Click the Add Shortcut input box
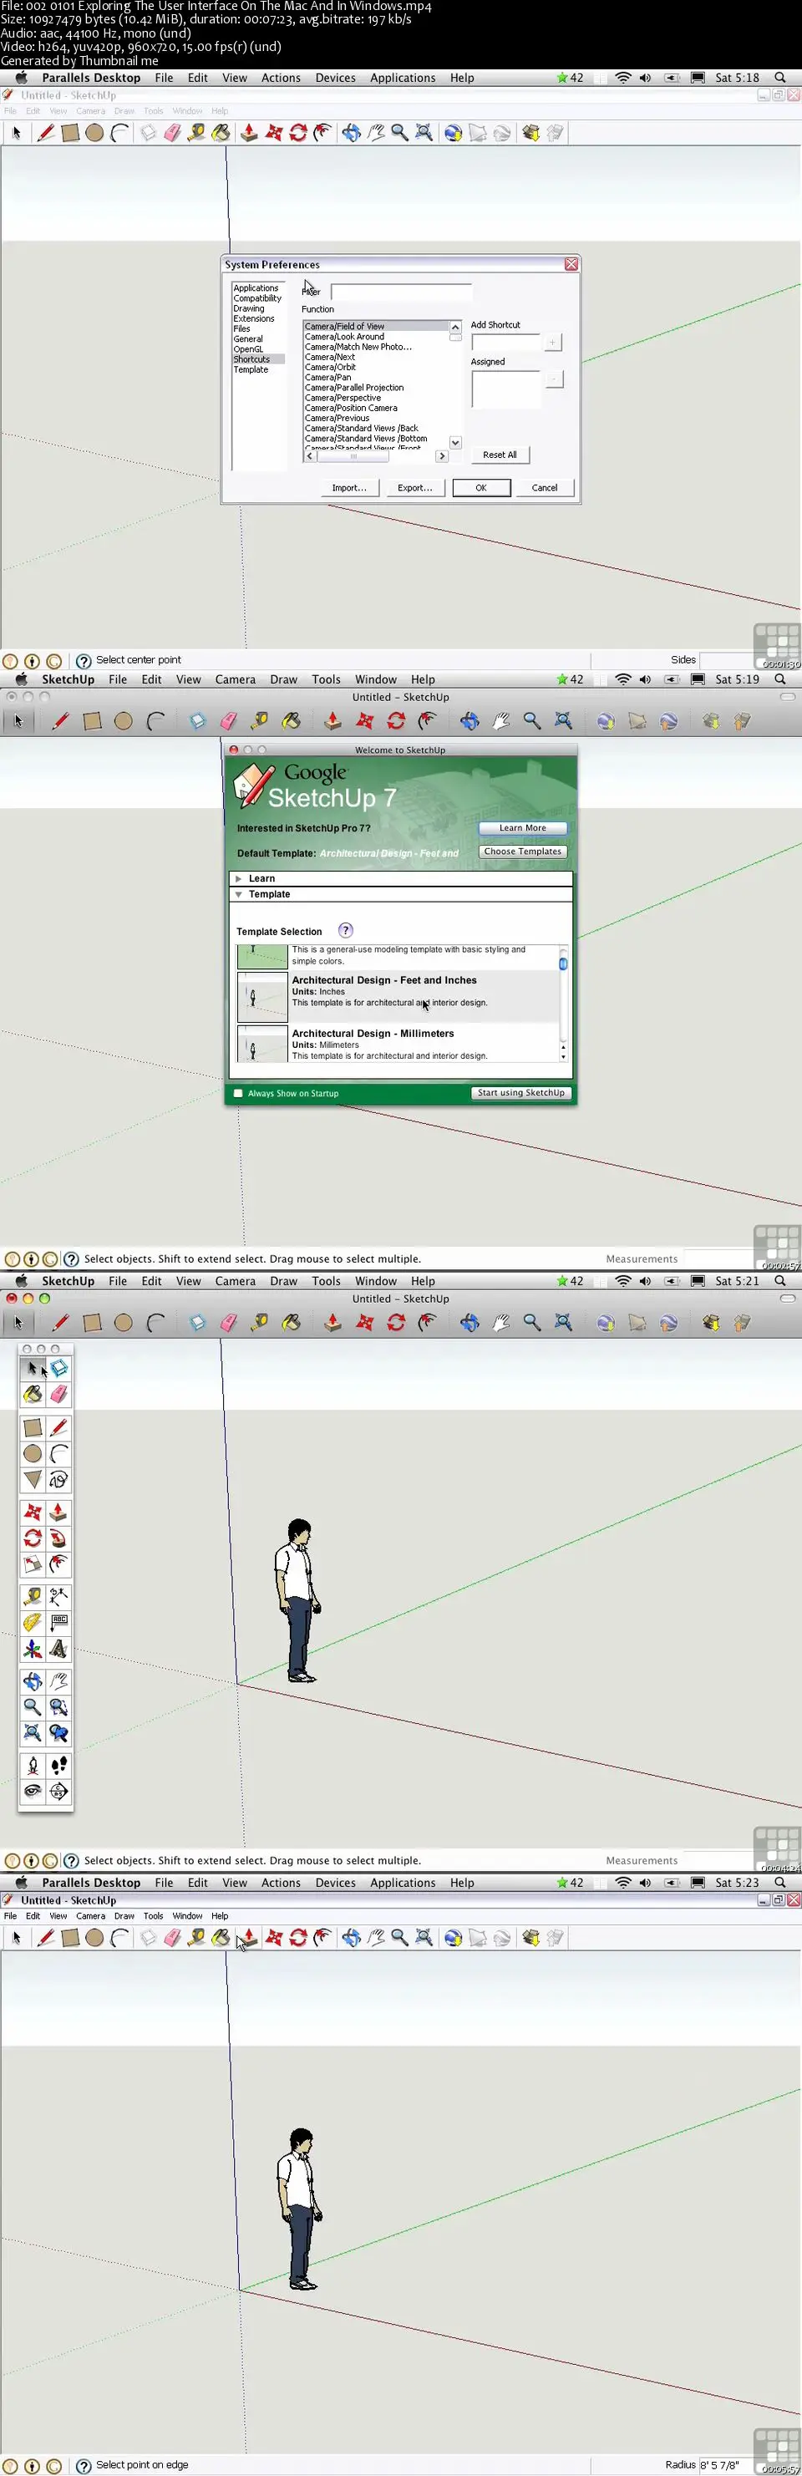Image resolution: width=802 pixels, height=2476 pixels. pos(506,342)
